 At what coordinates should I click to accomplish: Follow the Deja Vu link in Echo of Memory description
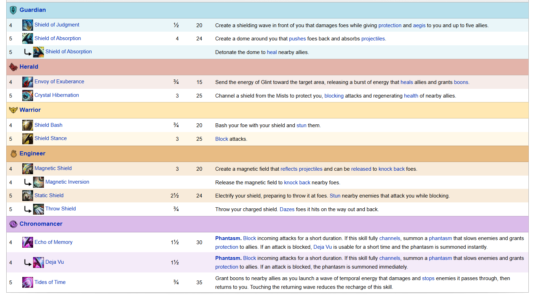point(323,247)
